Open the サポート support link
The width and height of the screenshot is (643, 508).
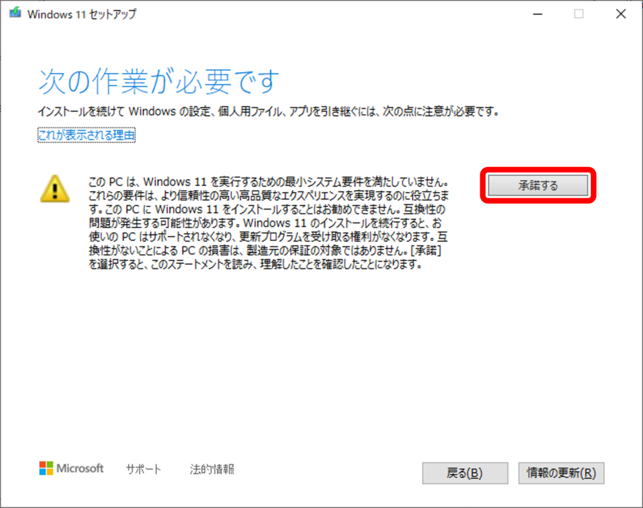(143, 469)
